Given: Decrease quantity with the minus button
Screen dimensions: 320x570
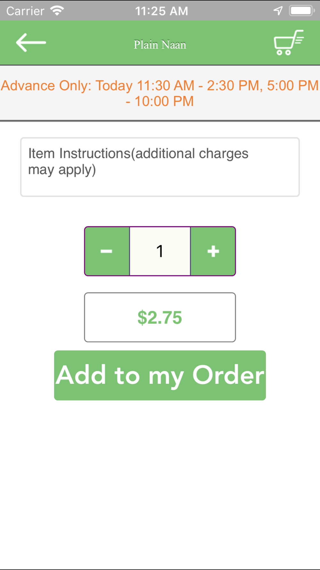Looking at the screenshot, I should pos(107,251).
